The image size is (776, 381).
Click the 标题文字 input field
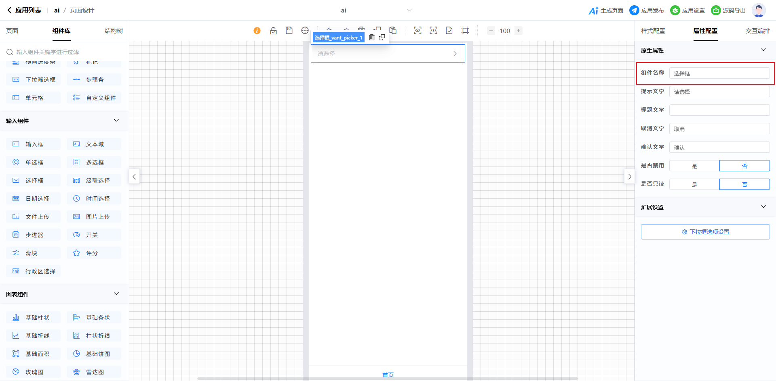(x=719, y=110)
